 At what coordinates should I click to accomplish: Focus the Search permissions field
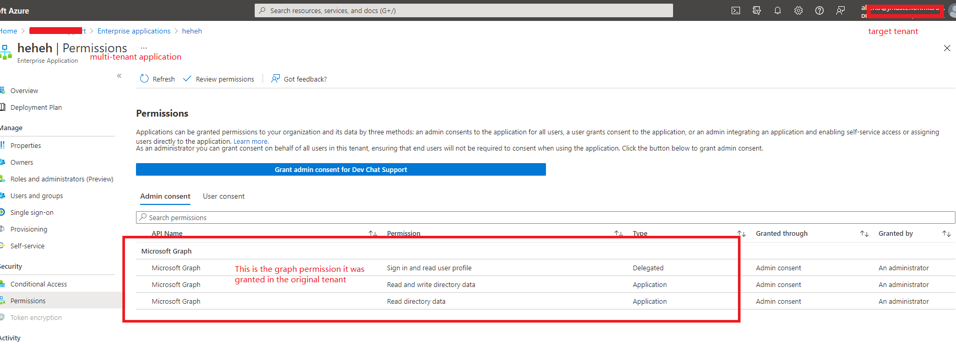[x=545, y=217]
